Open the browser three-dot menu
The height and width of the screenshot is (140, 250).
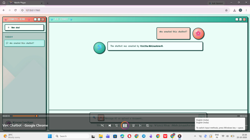point(246,10)
